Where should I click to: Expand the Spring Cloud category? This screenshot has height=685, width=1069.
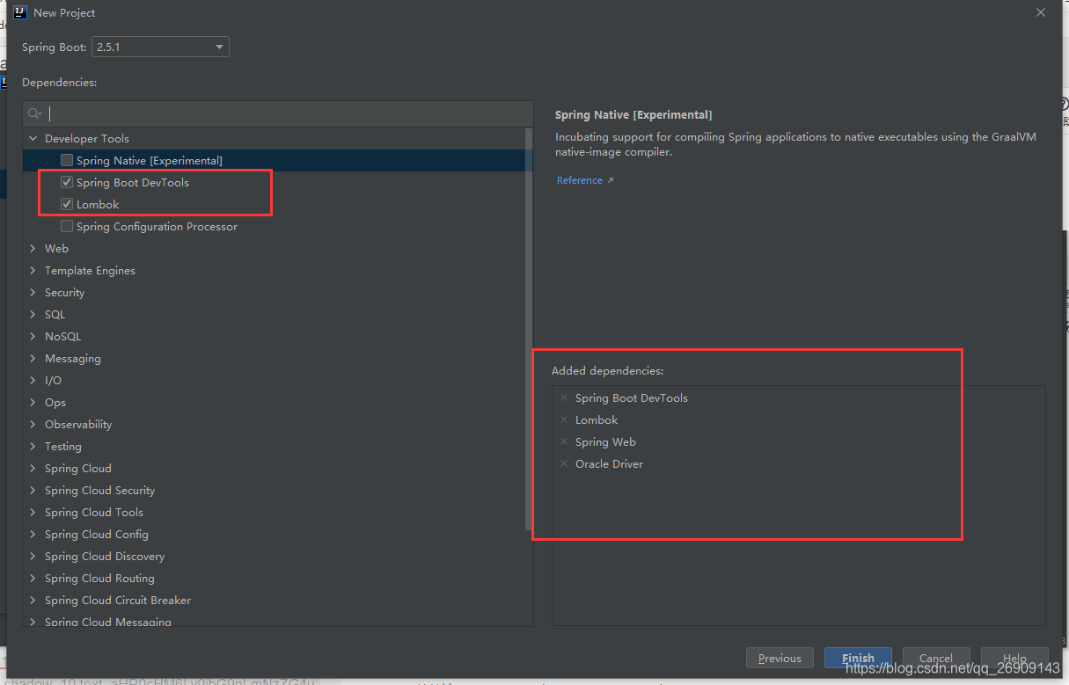tap(33, 468)
